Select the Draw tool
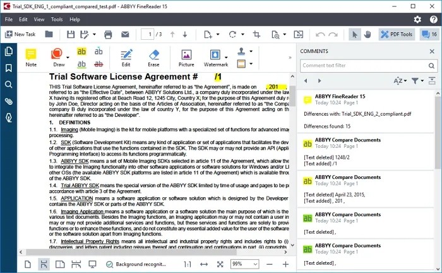Viewport: 442px width, 273px height. tap(58, 58)
